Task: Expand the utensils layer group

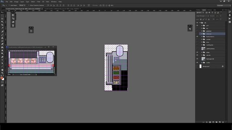Action: (202, 55)
